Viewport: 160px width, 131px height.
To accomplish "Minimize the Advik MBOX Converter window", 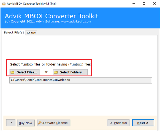I will click(x=134, y=3).
